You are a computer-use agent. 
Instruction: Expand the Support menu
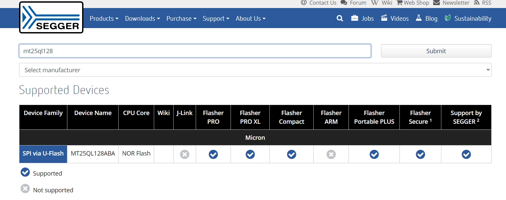point(216,18)
